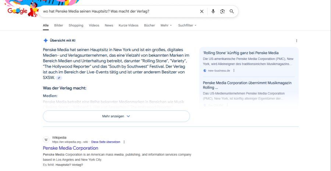The height and width of the screenshot is (171, 331).
Task: Click the struck-through Verlag? term
Action: pyautogui.click(x=78, y=165)
